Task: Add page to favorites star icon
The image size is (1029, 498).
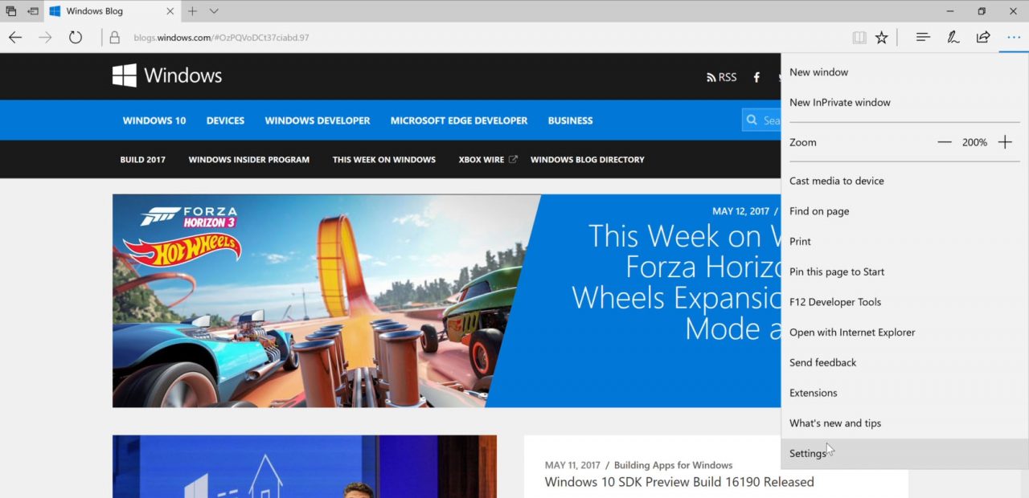Action: click(x=882, y=37)
